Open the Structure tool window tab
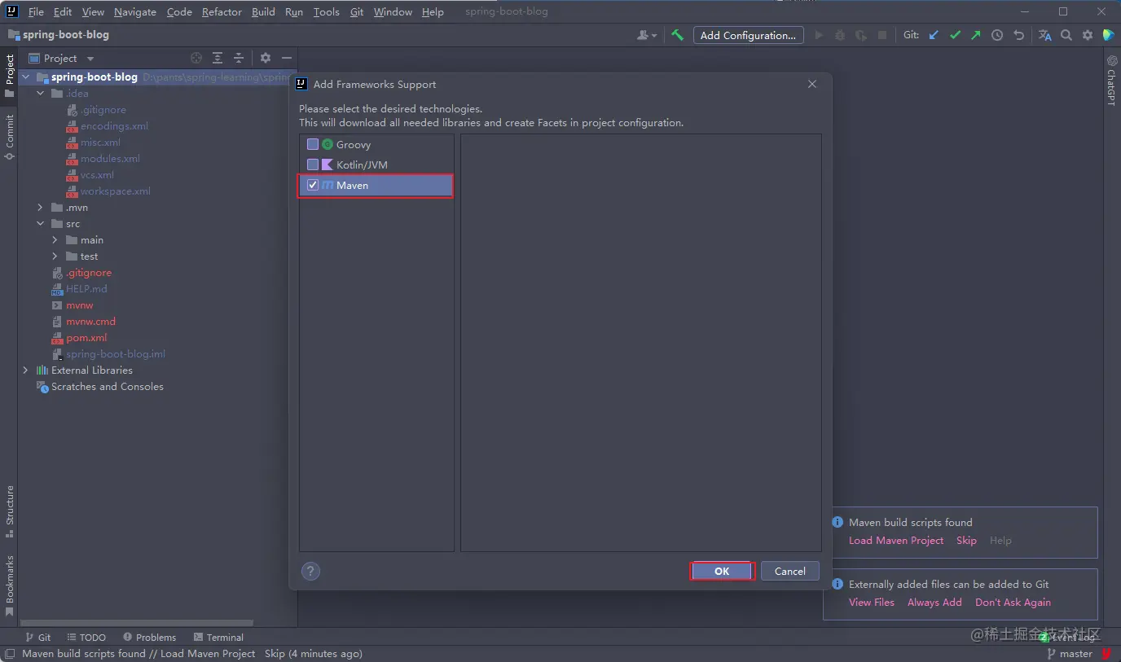 (x=10, y=512)
